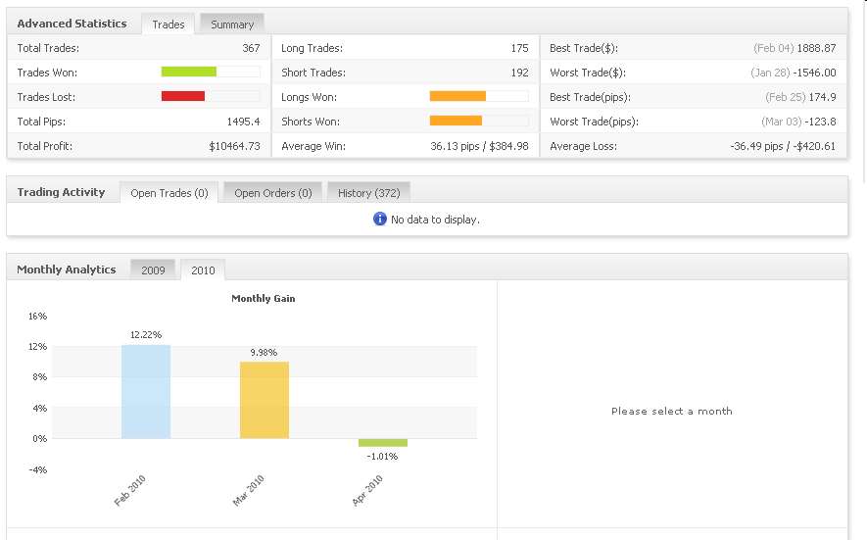Screen dimensions: 867x540
Task: Click the Total Profit value $10464.73
Action: click(x=234, y=146)
